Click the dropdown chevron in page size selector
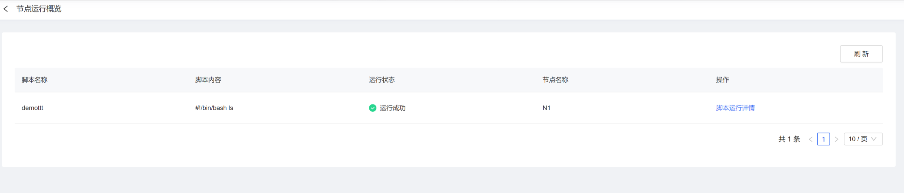This screenshot has height=193, width=904. point(874,139)
